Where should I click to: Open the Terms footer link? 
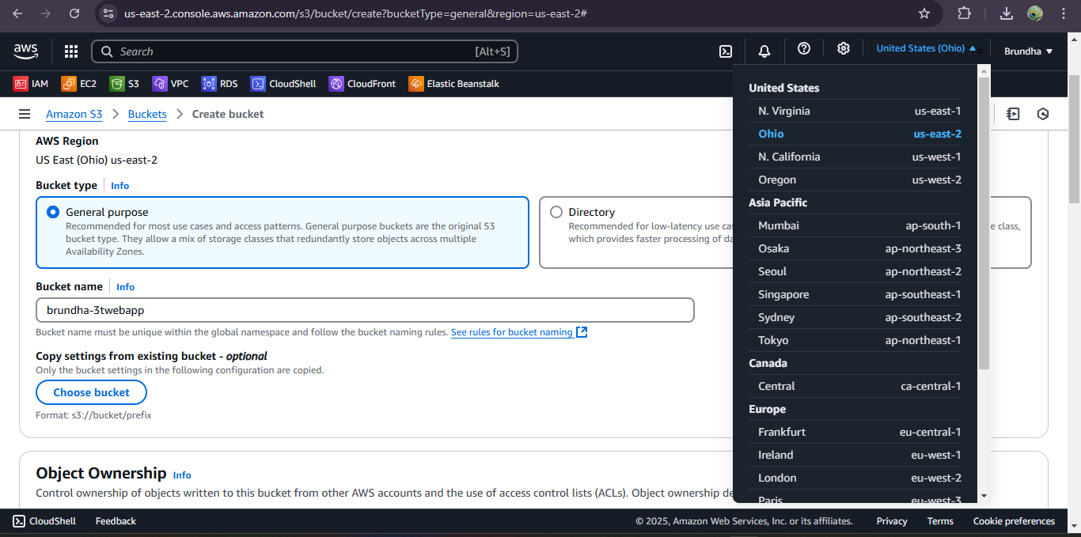coord(940,521)
